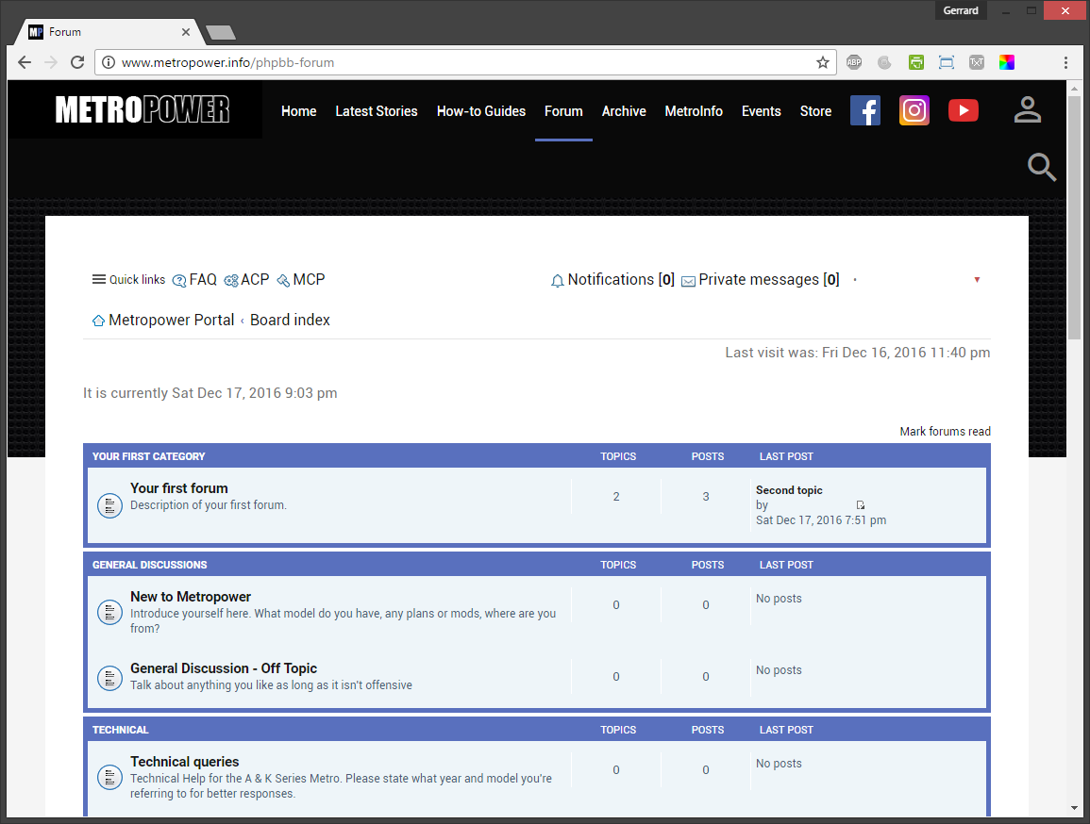The image size is (1090, 824).
Task: Open Your first forum
Action: [x=178, y=488]
